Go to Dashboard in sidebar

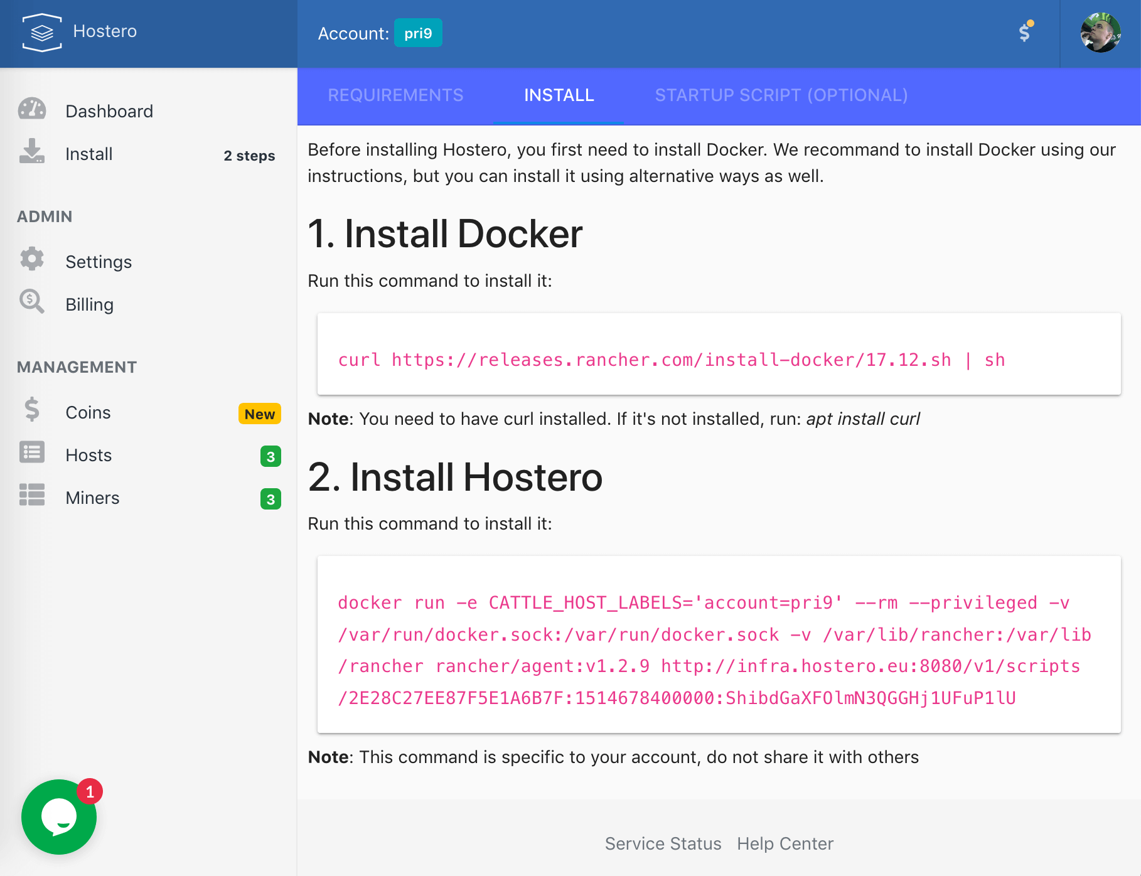pyautogui.click(x=109, y=111)
